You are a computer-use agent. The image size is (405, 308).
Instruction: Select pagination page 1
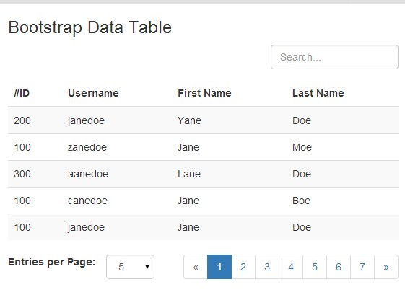click(x=219, y=267)
